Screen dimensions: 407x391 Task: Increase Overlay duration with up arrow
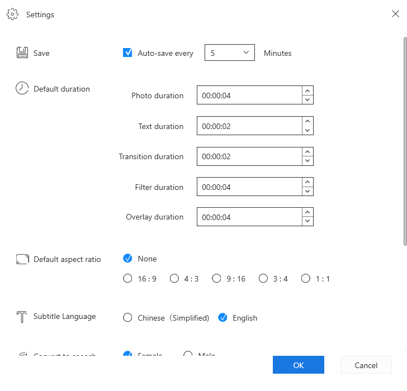tap(307, 212)
